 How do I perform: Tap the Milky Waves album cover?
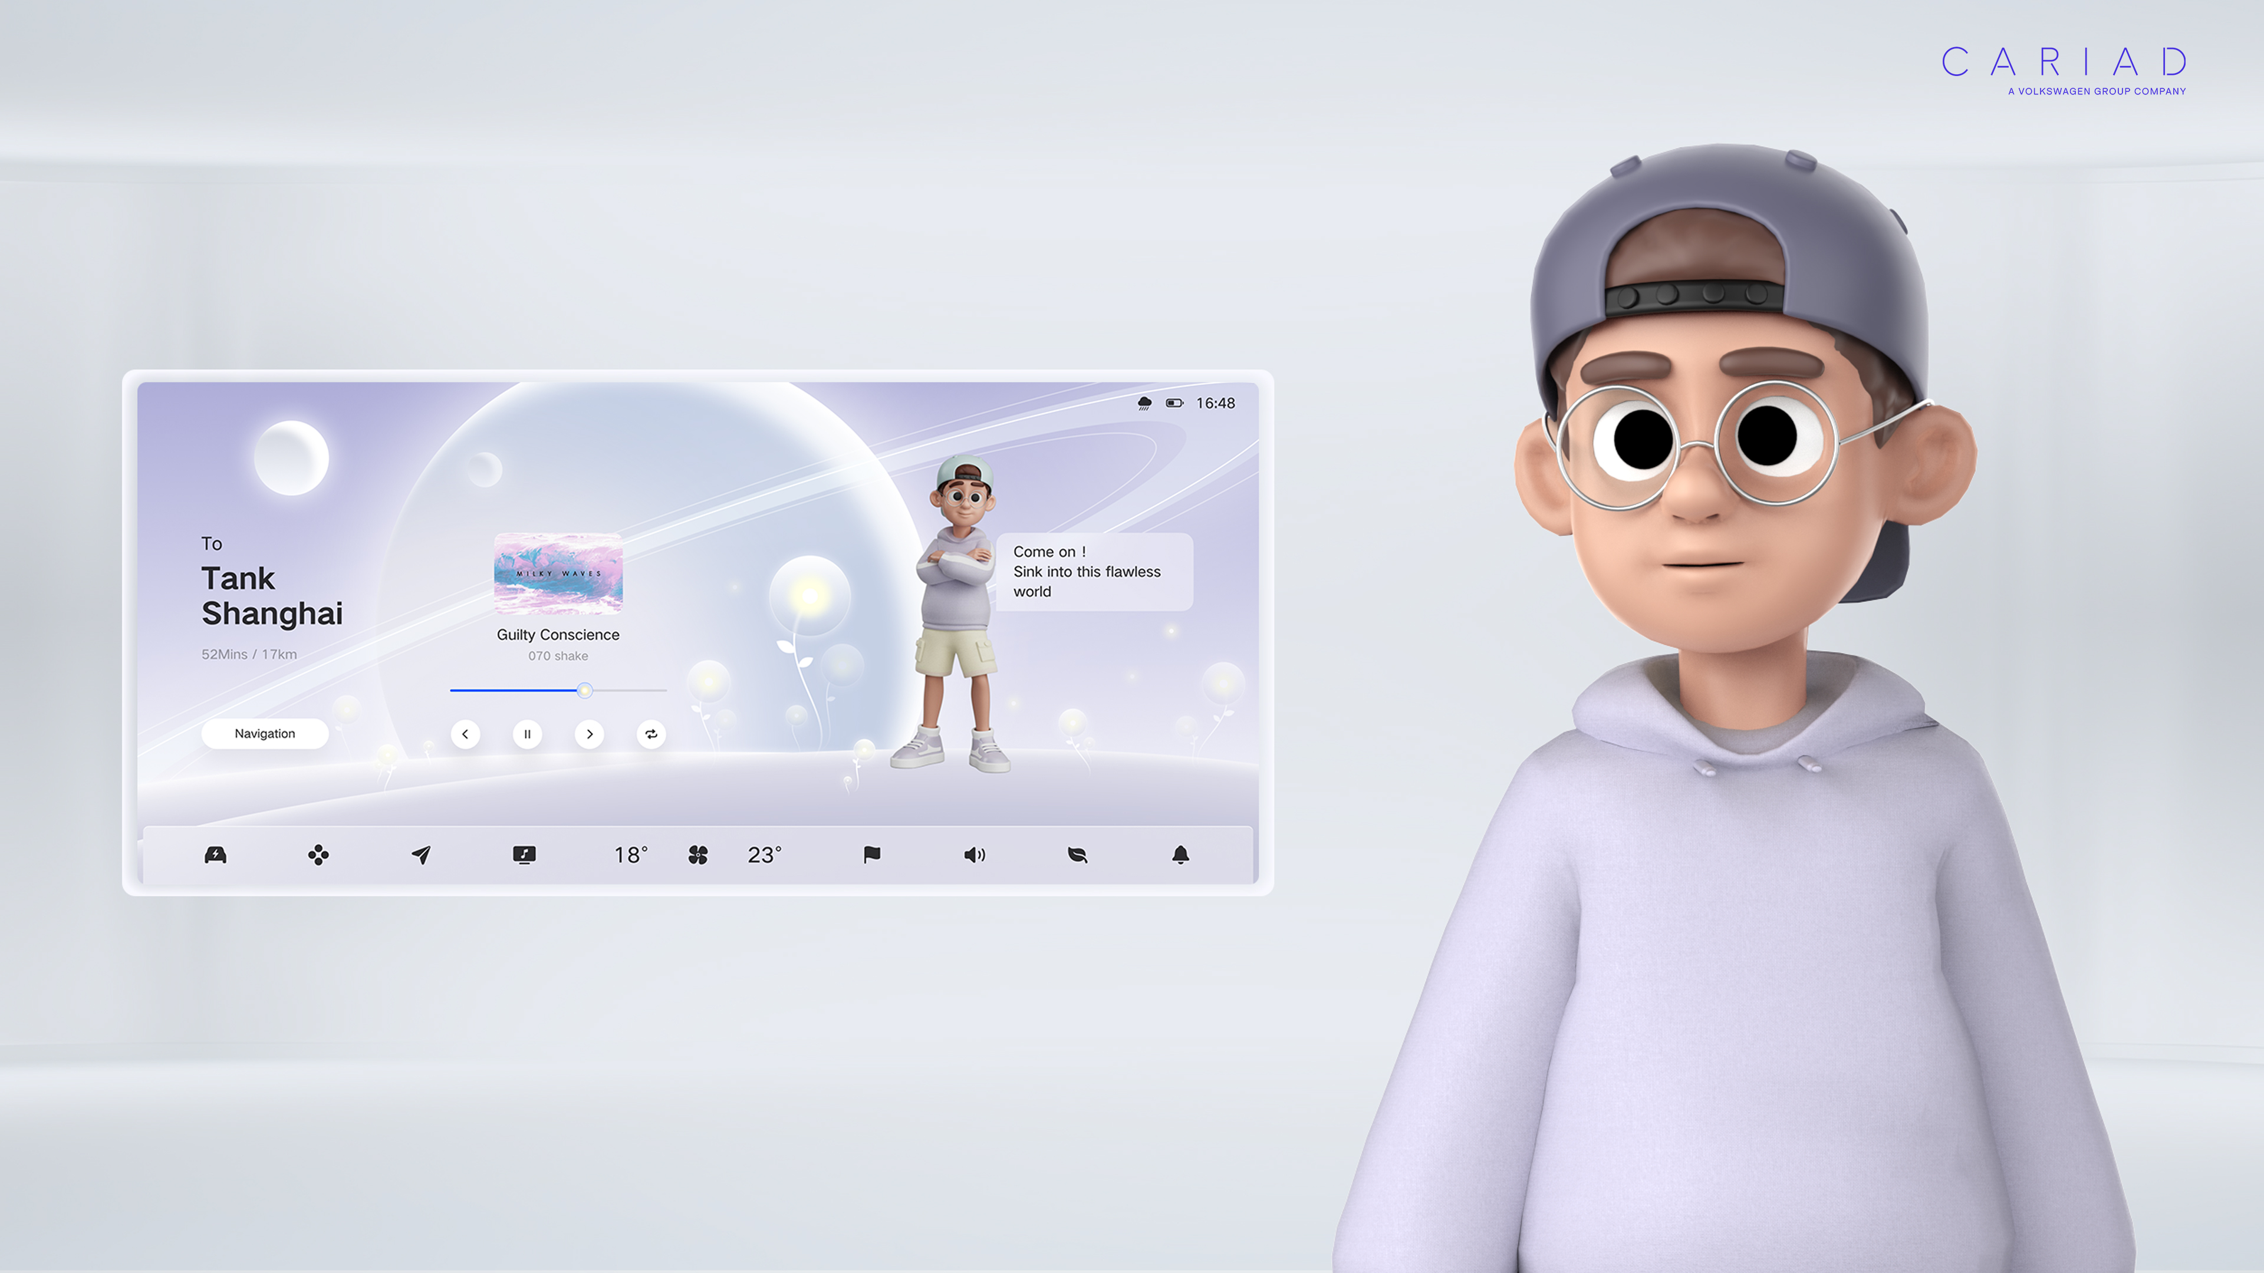[x=558, y=573]
